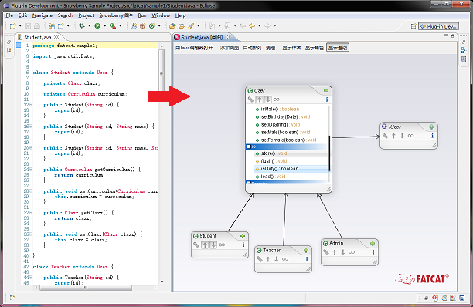Click the red error status bar icon
Viewport: 473px width, 307px height.
point(435,298)
